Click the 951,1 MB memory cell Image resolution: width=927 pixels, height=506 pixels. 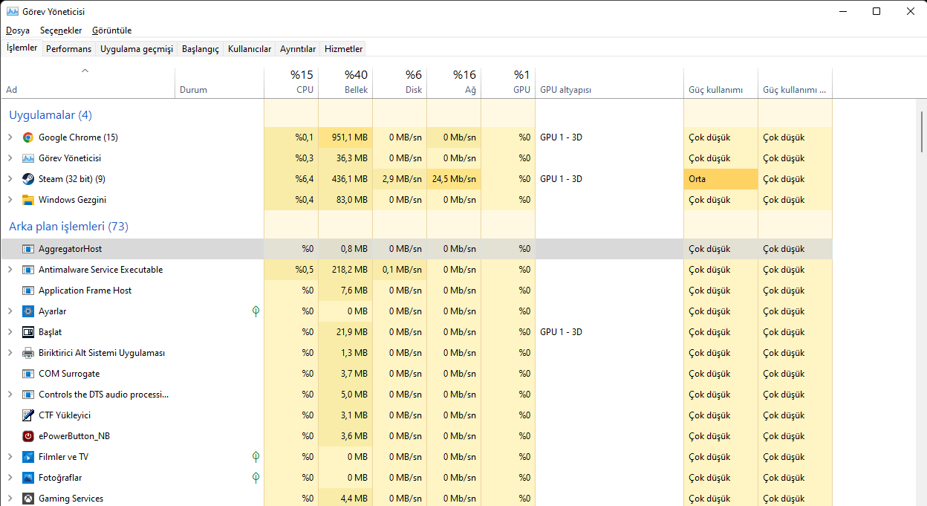[345, 137]
